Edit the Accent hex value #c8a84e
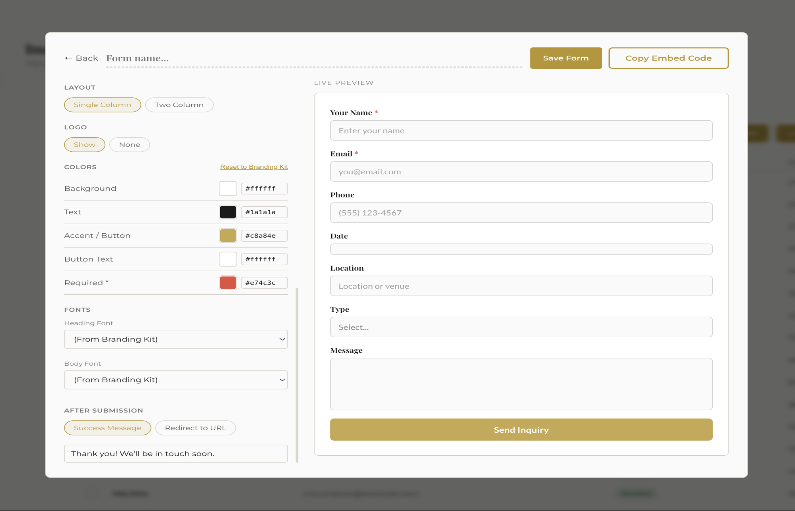 pyautogui.click(x=264, y=236)
